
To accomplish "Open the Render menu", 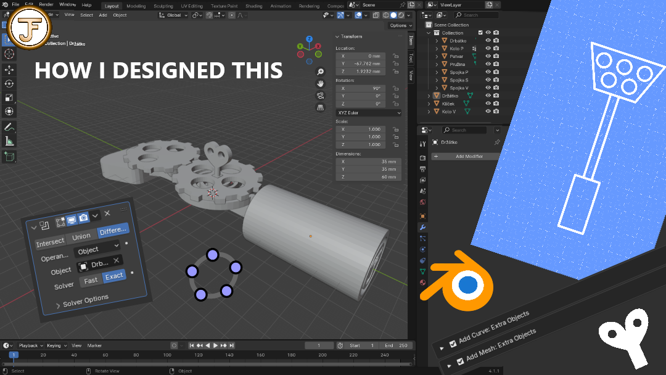I will (x=46, y=5).
